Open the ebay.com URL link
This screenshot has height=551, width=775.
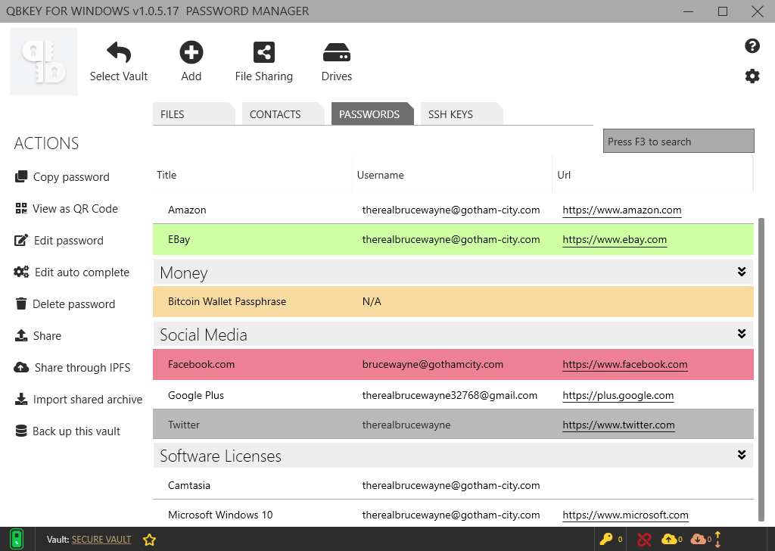[x=615, y=240]
